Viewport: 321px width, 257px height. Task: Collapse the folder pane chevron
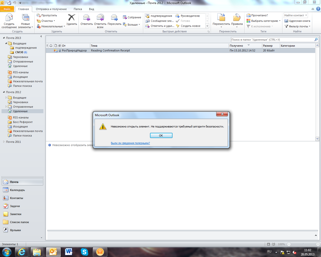coord(41,36)
